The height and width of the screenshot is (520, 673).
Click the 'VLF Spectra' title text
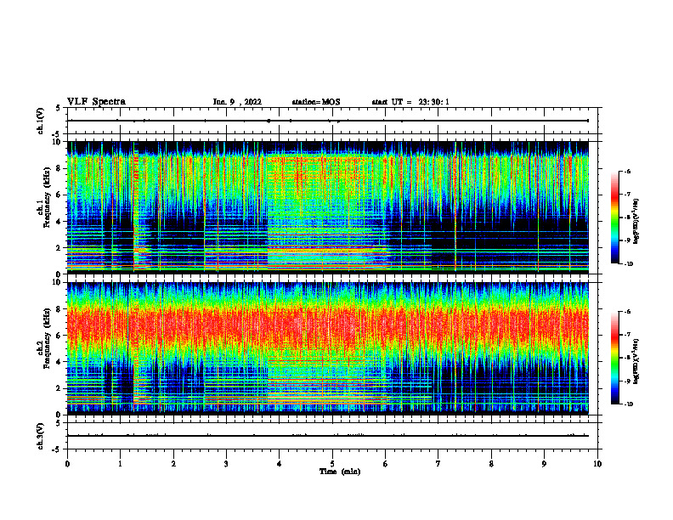tap(96, 102)
